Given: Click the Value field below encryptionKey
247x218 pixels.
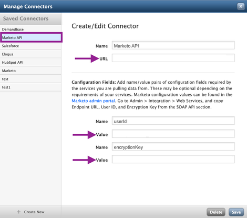Looking at the screenshot, I should click(173, 159).
